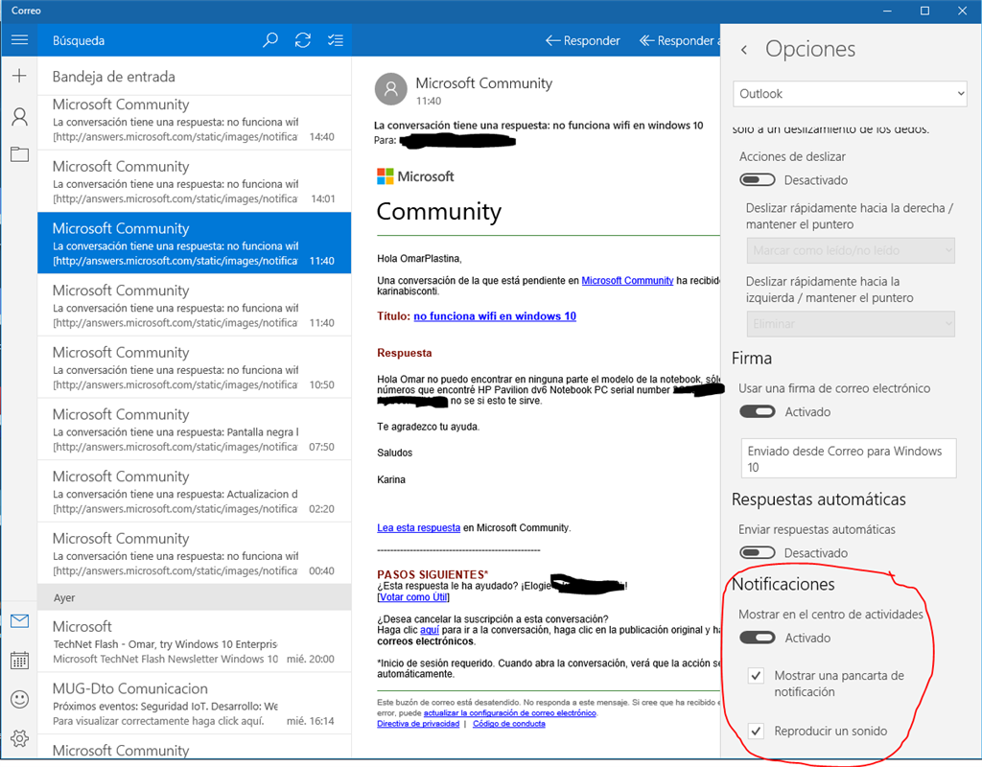Open the email received at 02:20
The width and height of the screenshot is (982, 767).
pos(194,492)
